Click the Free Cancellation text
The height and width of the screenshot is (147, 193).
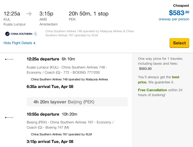pyautogui.click(x=152, y=90)
